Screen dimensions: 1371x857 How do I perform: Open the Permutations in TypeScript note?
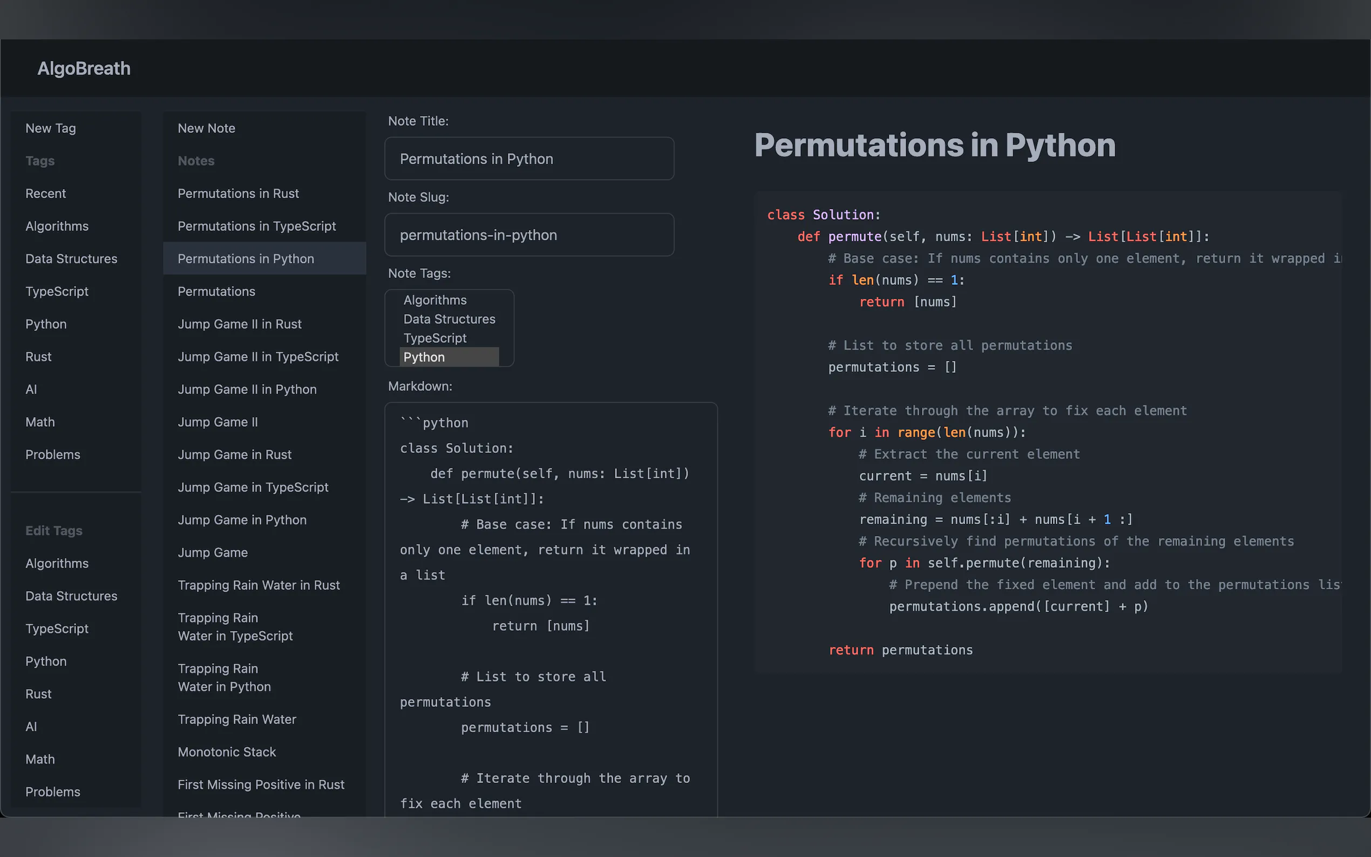[x=256, y=226]
